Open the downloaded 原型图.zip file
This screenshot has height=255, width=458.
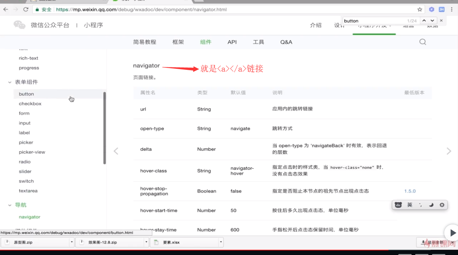coord(35,242)
